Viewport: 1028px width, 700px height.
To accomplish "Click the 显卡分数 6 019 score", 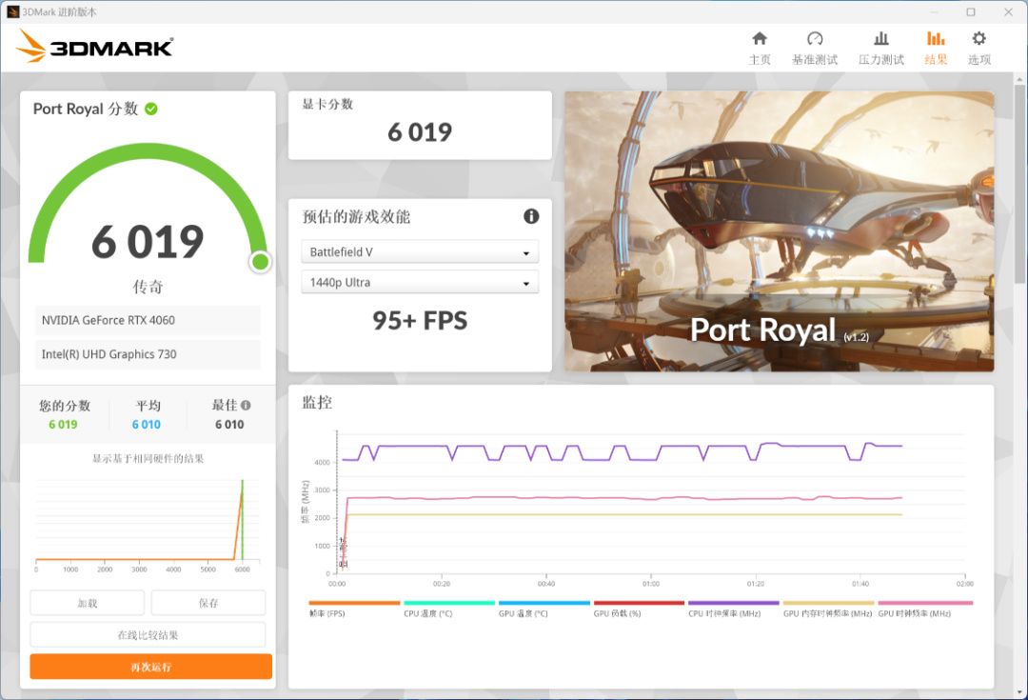I will click(x=420, y=132).
